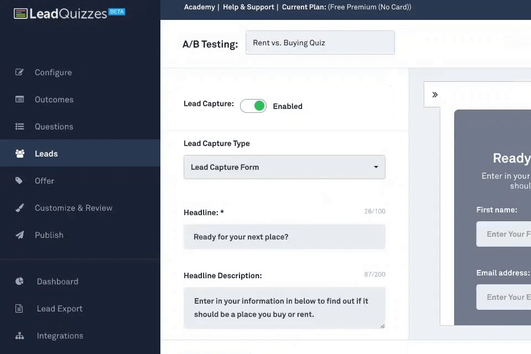
Task: Click the Offer tag icon
Action: (x=20, y=181)
